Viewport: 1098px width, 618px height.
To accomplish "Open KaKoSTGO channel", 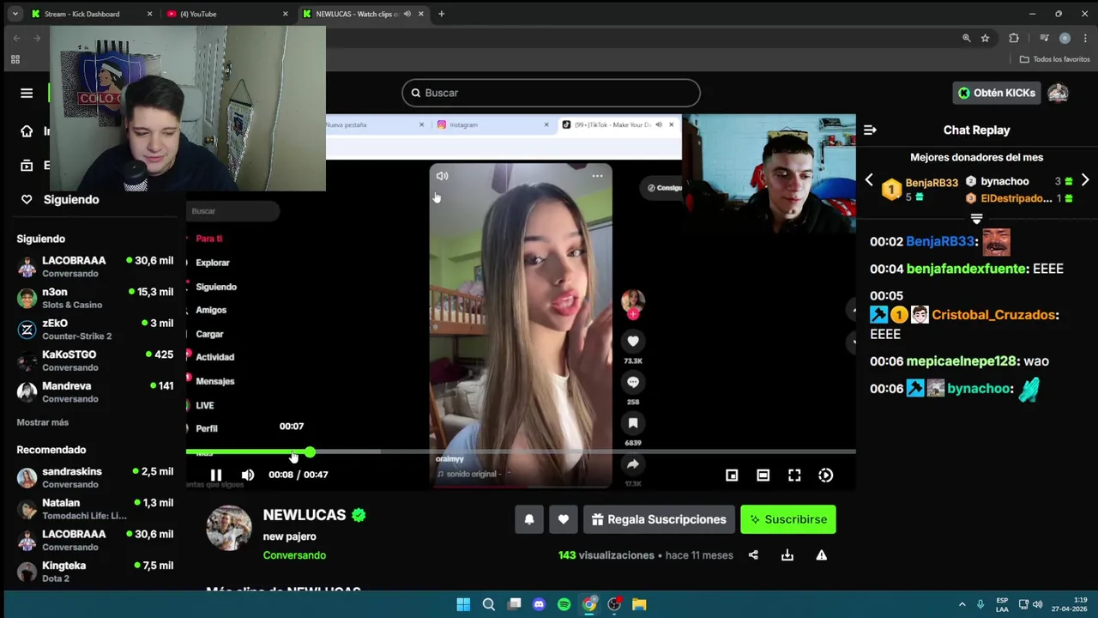I will pyautogui.click(x=94, y=360).
